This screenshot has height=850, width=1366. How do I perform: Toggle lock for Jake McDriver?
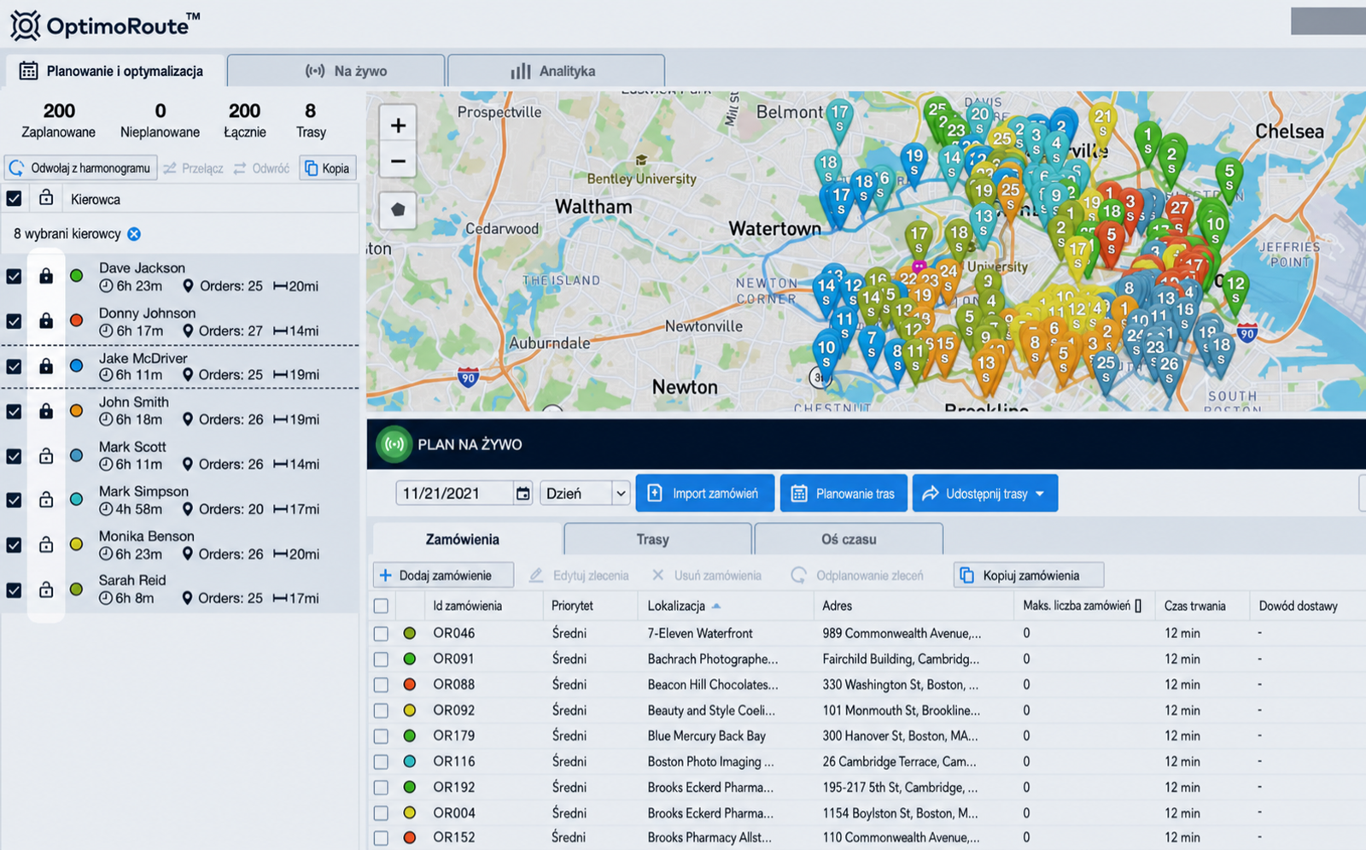click(46, 366)
